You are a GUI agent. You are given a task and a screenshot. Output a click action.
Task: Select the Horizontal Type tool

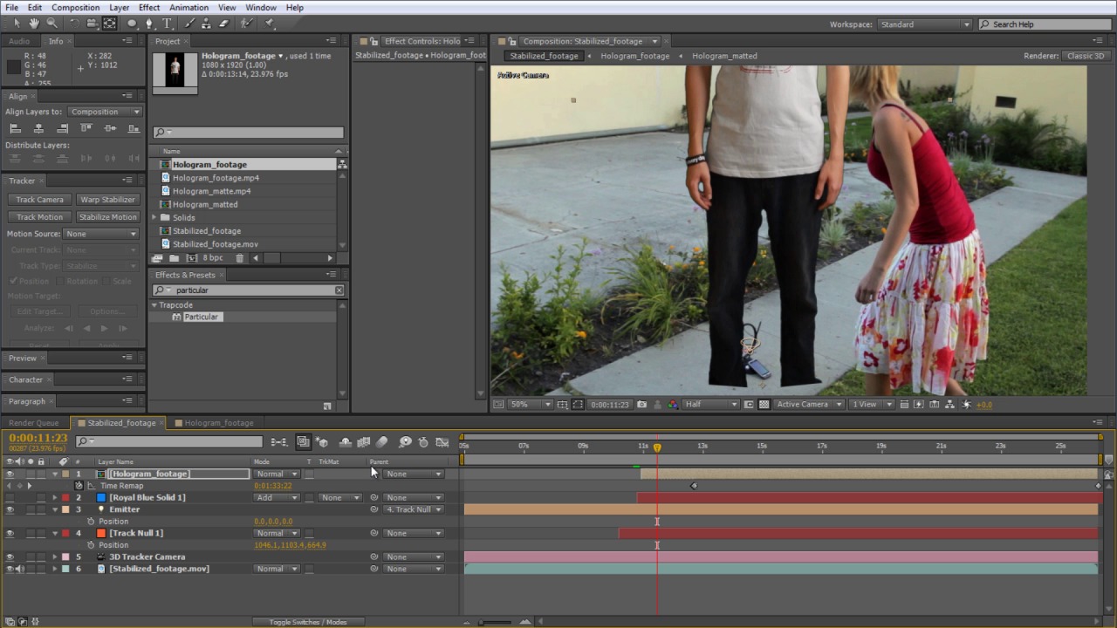point(167,24)
